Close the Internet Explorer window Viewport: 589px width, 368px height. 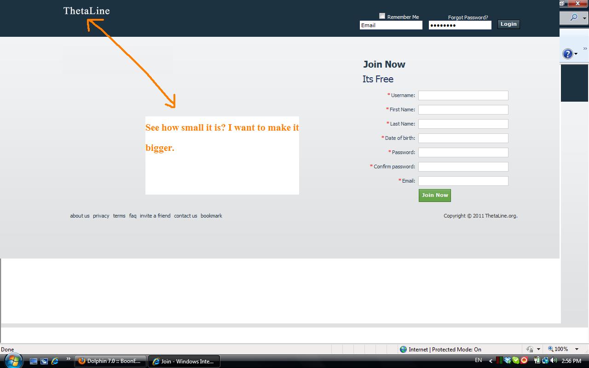point(578,3)
